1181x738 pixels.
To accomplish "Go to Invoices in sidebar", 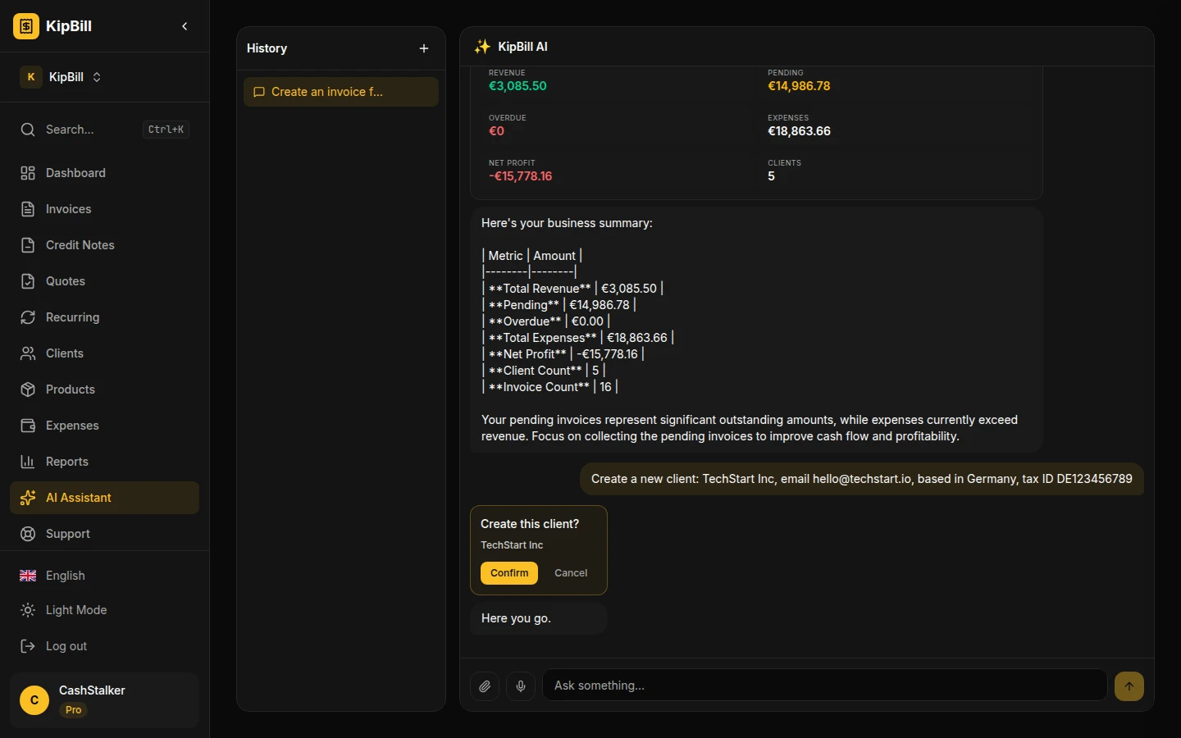I will tap(68, 209).
